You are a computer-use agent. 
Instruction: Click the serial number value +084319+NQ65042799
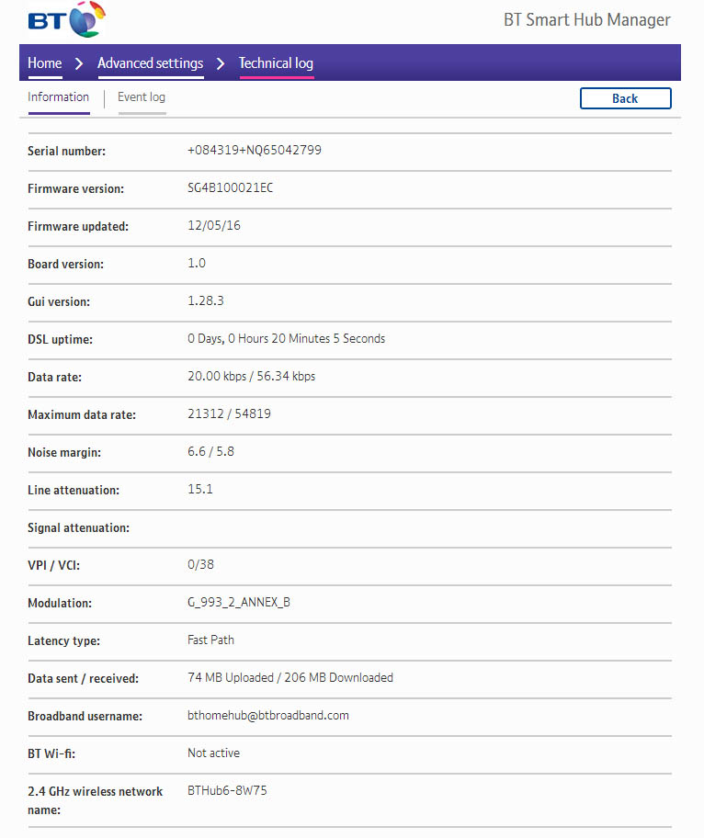255,151
